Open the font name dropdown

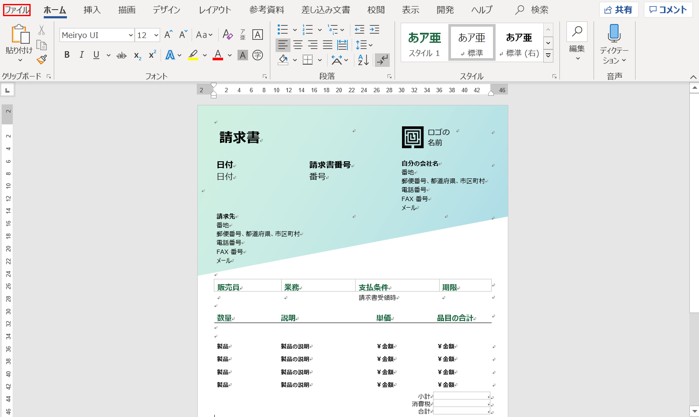[131, 35]
